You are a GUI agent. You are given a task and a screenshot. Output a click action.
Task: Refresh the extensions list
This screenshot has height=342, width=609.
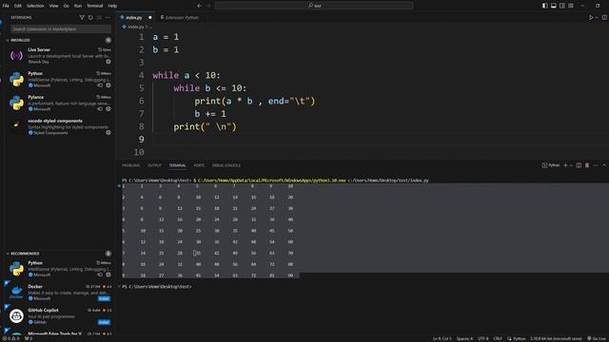[90, 17]
